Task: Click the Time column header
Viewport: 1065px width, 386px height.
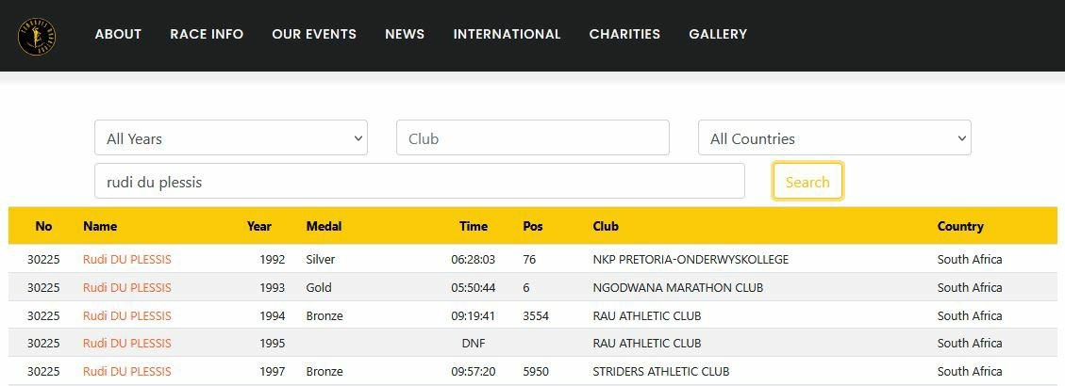Action: (x=474, y=226)
